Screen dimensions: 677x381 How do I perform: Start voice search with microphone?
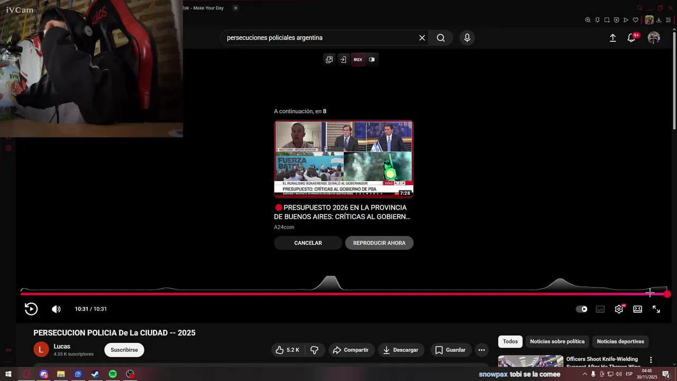(x=466, y=38)
